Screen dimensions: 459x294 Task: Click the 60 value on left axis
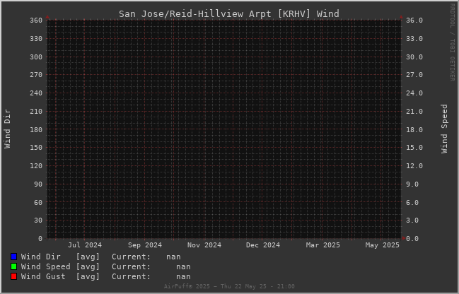38,202
